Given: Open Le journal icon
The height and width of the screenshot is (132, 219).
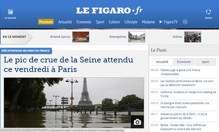Looking at the screenshot, I should pyautogui.click(x=10, y=12).
